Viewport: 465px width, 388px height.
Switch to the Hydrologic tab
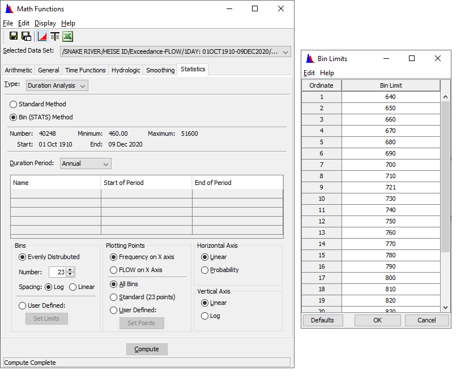click(x=126, y=70)
